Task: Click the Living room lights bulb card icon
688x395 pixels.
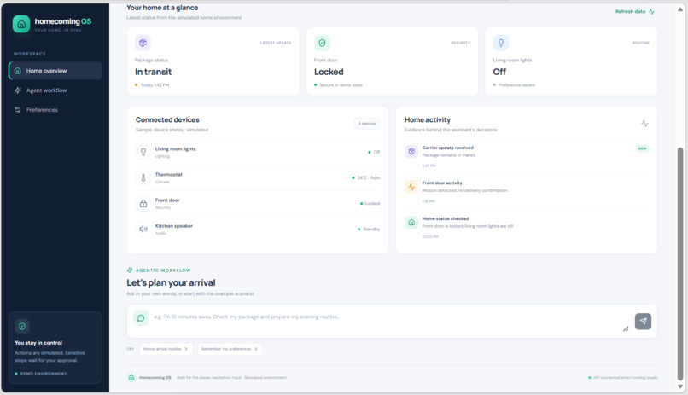Action: pyautogui.click(x=501, y=43)
